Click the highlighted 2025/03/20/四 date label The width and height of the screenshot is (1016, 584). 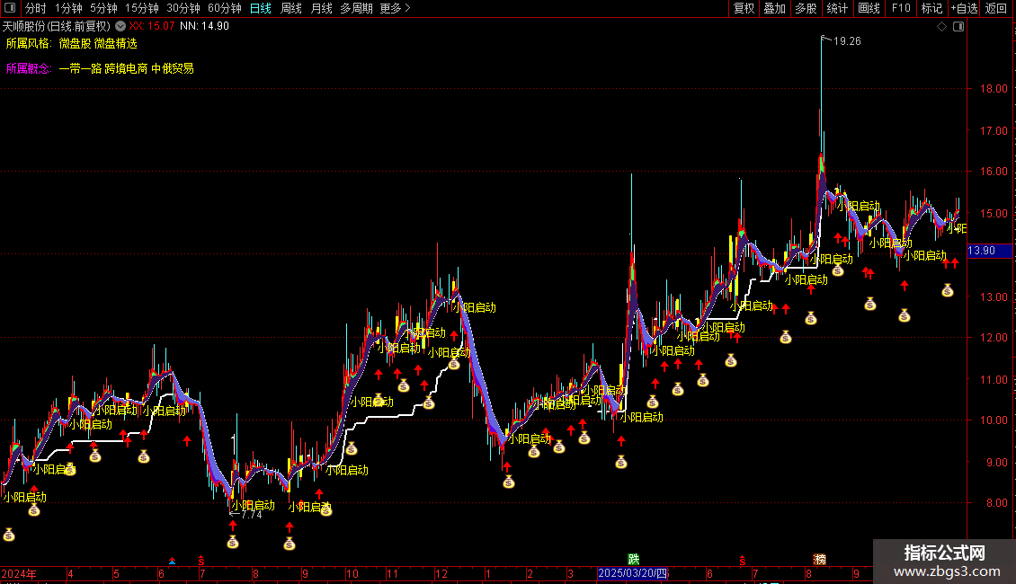(632, 573)
